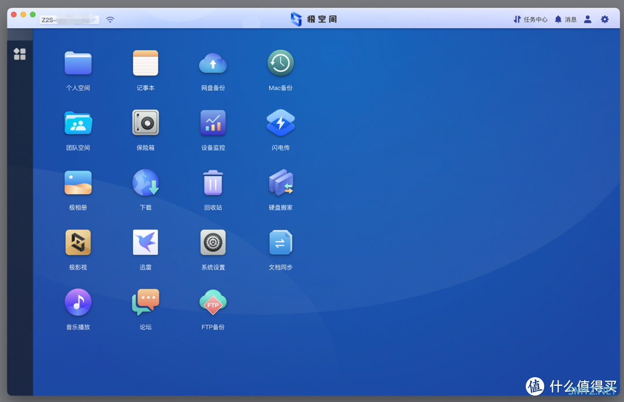This screenshot has height=402, width=624.
Task: Launch 网盘备份 cloud backup
Action: [213, 64]
